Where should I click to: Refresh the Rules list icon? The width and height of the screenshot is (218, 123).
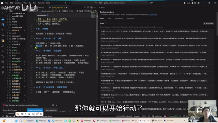(106, 23)
